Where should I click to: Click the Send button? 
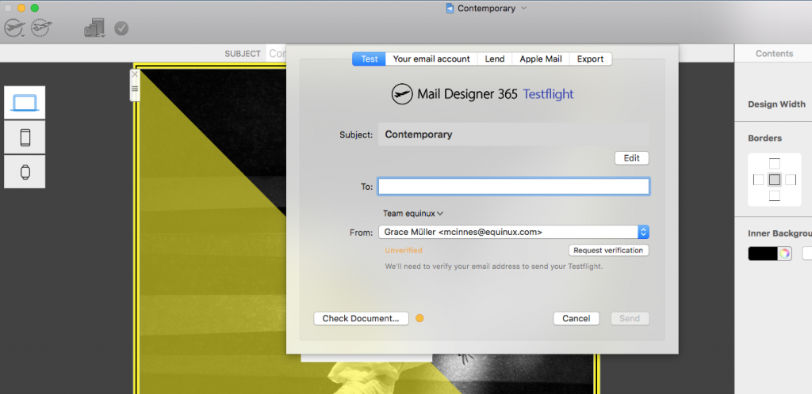click(630, 319)
